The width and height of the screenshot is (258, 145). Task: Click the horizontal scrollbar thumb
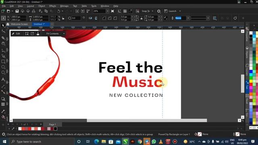point(147,120)
